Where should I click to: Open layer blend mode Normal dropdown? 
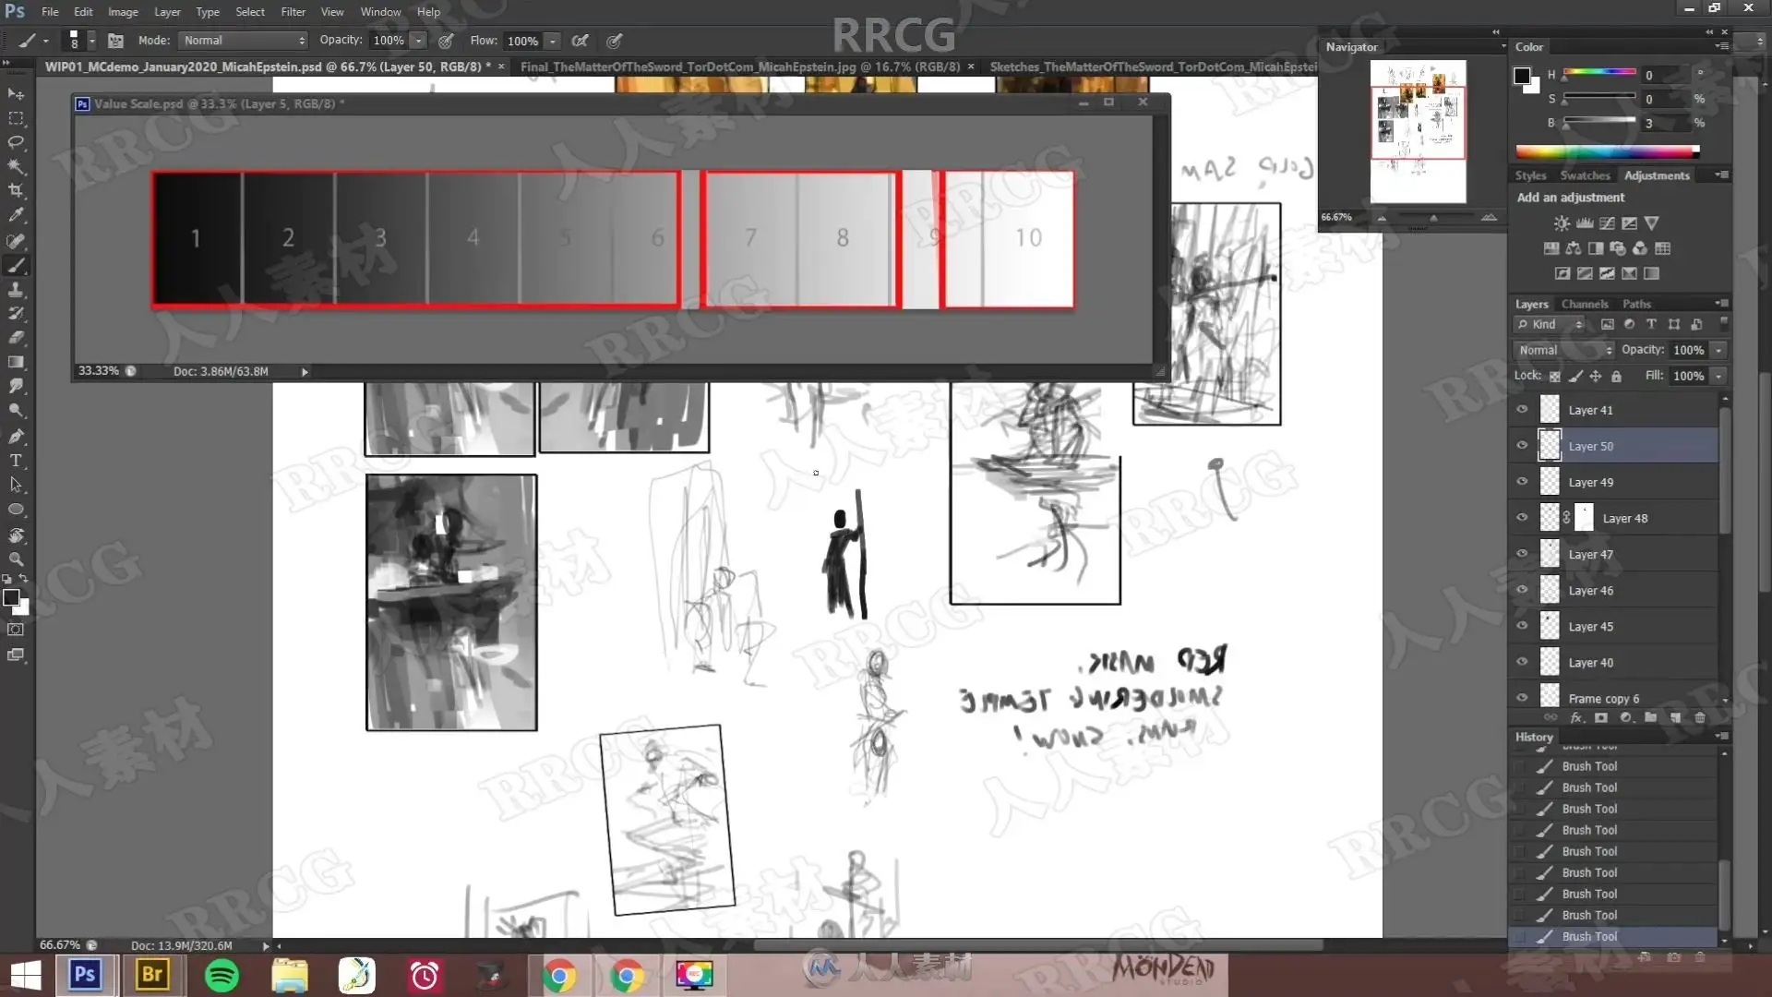[1563, 350]
